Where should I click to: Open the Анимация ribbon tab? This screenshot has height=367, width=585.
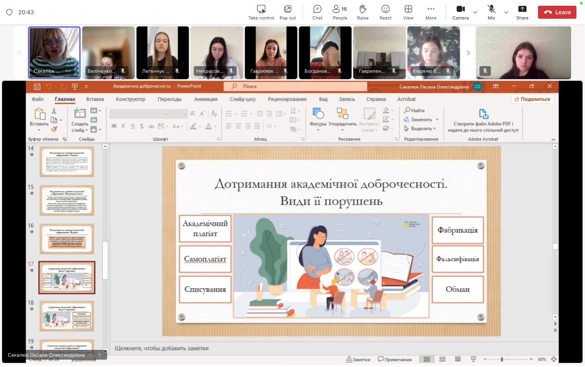click(x=206, y=99)
